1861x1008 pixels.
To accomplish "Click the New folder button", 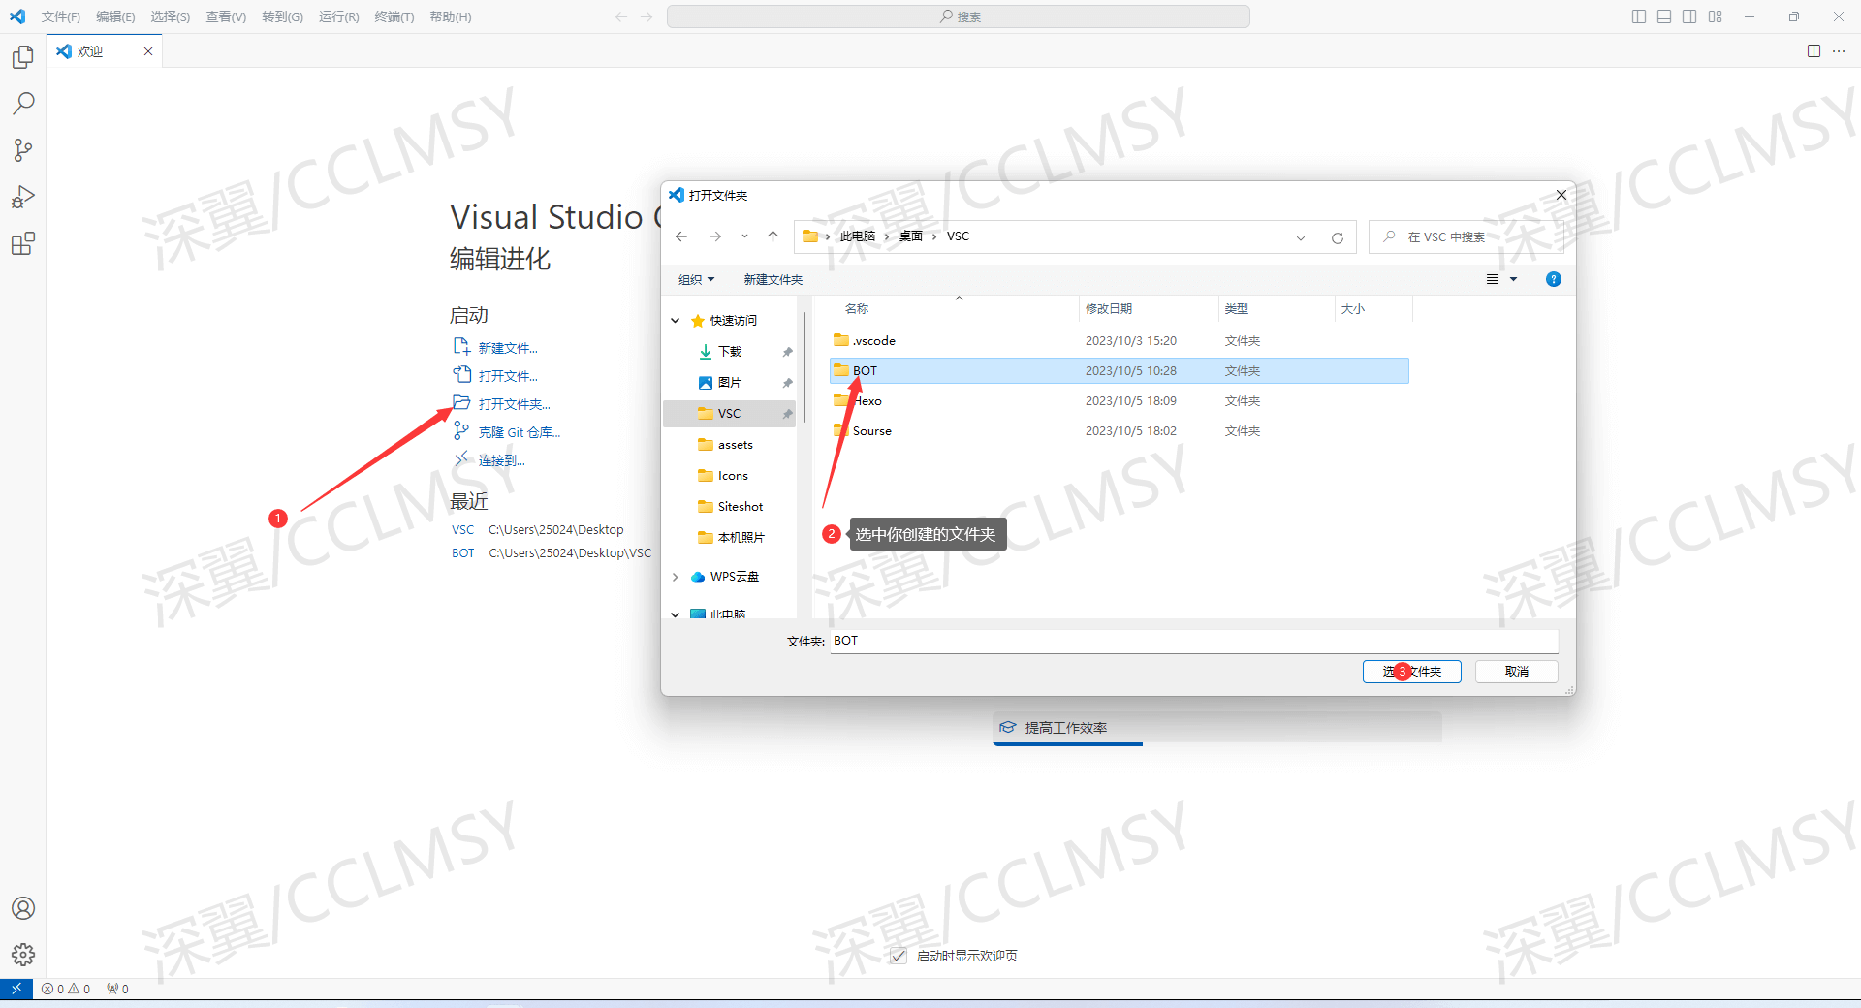I will tap(773, 280).
